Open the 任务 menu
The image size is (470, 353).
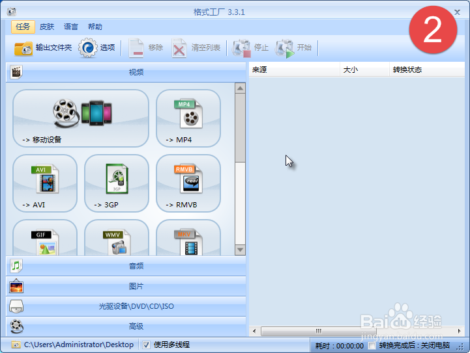coord(23,27)
